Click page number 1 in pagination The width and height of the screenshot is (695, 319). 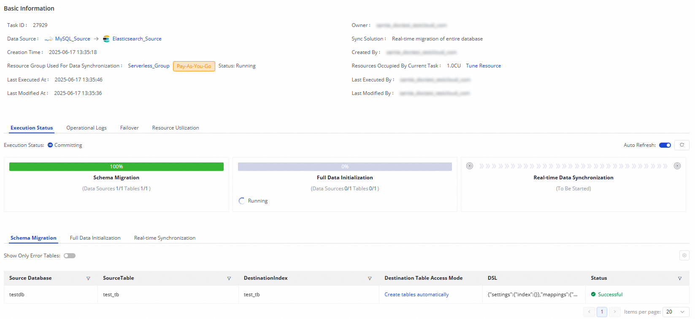pos(602,312)
